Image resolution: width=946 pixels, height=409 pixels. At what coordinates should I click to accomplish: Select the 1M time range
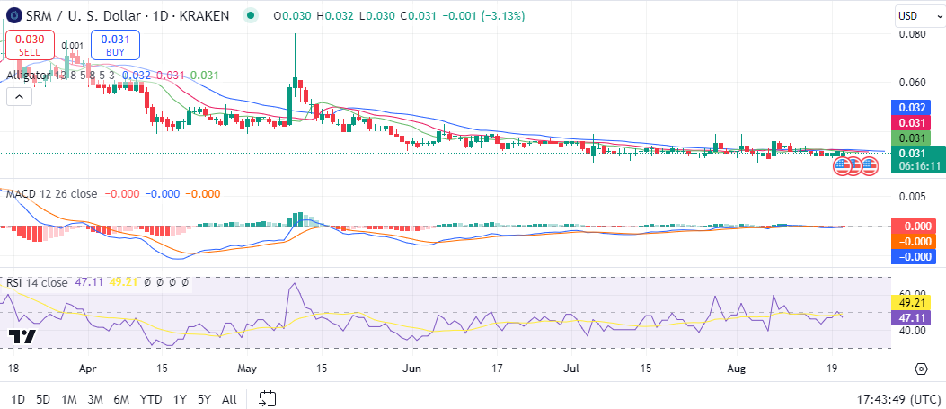click(x=69, y=399)
